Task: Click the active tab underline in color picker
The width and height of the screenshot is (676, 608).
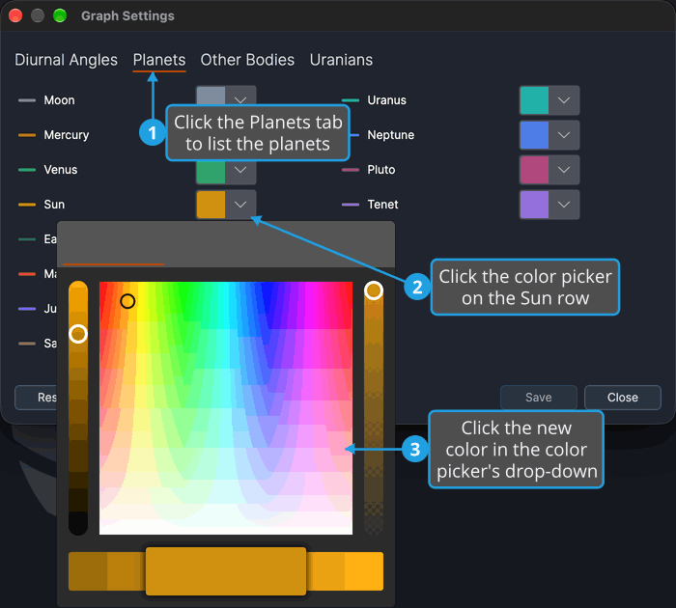Action: click(x=113, y=264)
